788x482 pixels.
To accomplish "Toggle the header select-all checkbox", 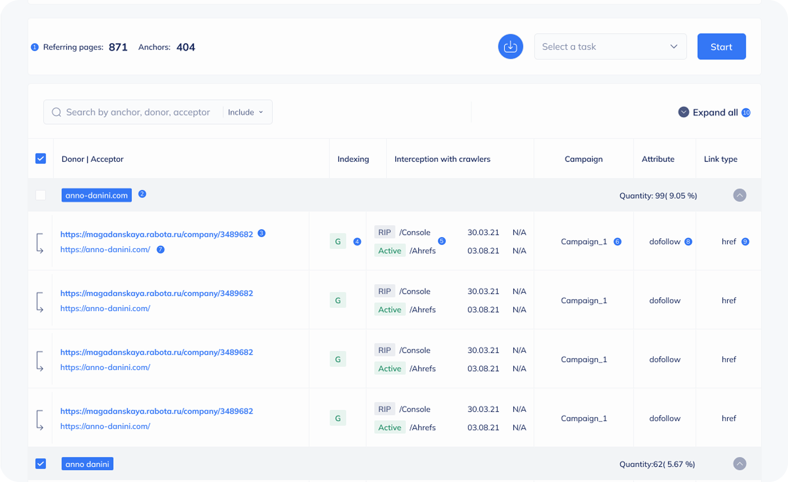I will (x=41, y=158).
